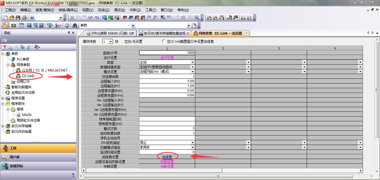Viewport: 380px width, 180px height.
Task: Open Help via the question mark icon
Action: pyautogui.click(x=31, y=18)
